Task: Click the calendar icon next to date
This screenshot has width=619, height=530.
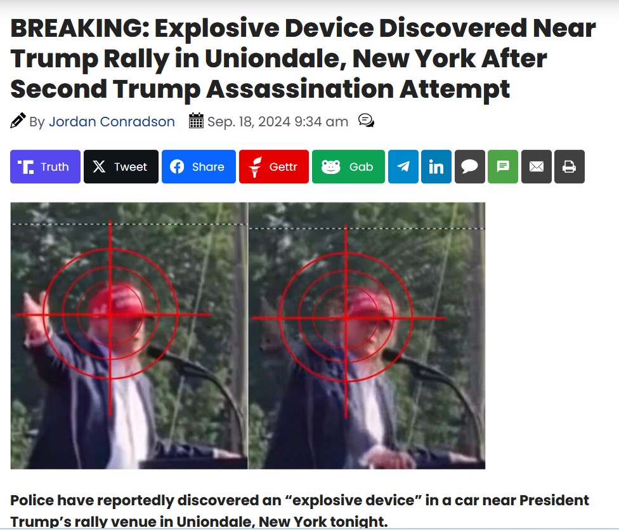Action: [196, 121]
